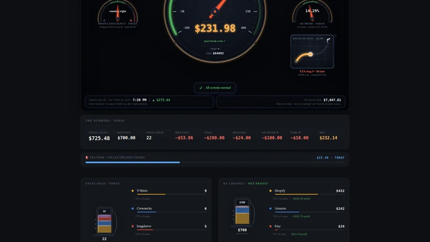Click the TRIP readout under past break-even
The height and width of the screenshot is (242, 430).
214,49
